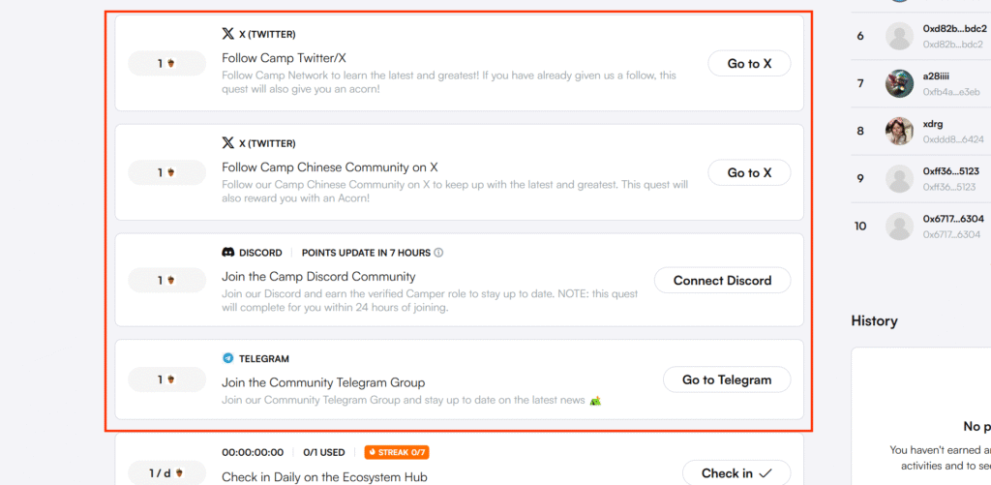Screen dimensions: 991x485
Task: Click the acorn reward badge on Twitter/X quest
Action: (166, 63)
